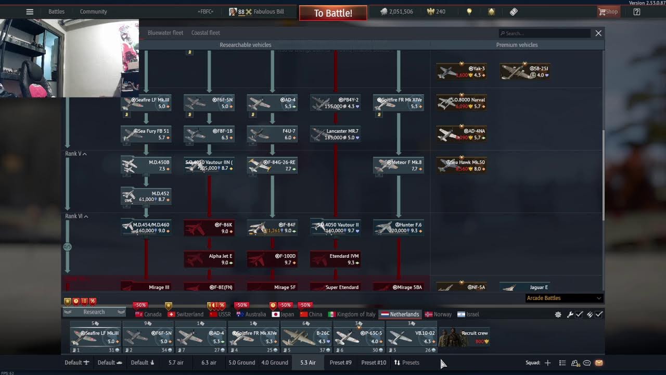Select the Sea Hawk Mk.50 premium vehicle
The image size is (666, 375).
pos(462,166)
